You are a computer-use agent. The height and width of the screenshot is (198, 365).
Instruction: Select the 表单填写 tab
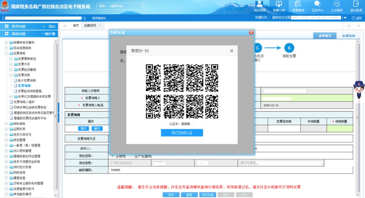tap(325, 35)
